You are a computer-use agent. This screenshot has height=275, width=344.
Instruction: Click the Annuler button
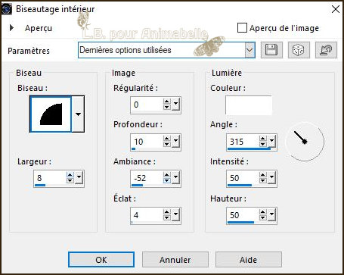coord(175,260)
